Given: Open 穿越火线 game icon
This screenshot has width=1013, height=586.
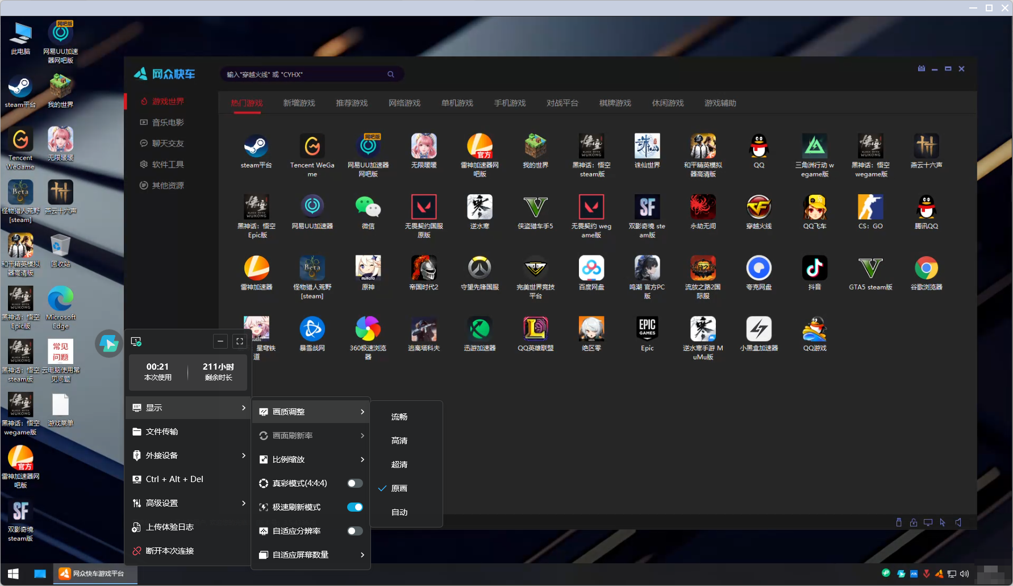Looking at the screenshot, I should [x=759, y=212].
